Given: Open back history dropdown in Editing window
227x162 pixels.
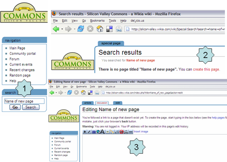Looking at the screenshot, I should point(56,93).
